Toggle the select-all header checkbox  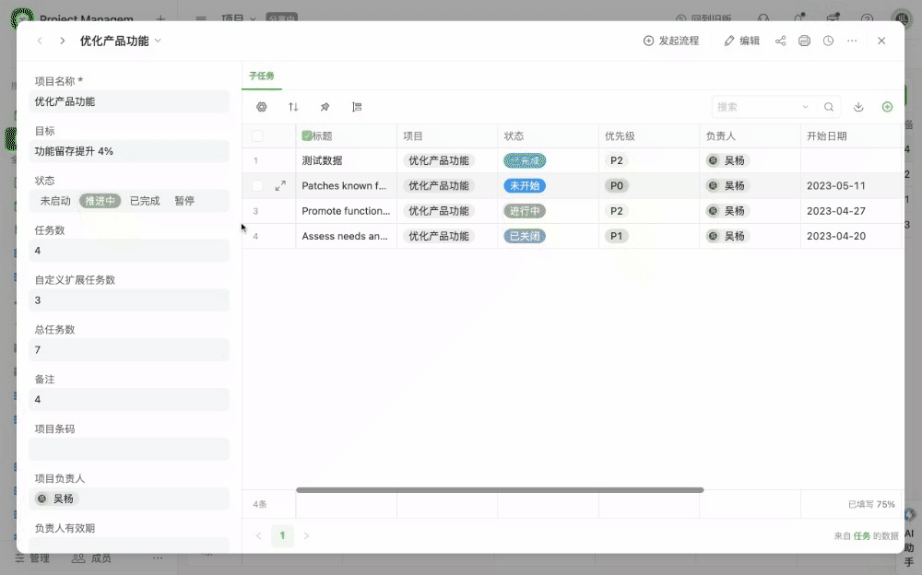[257, 136]
